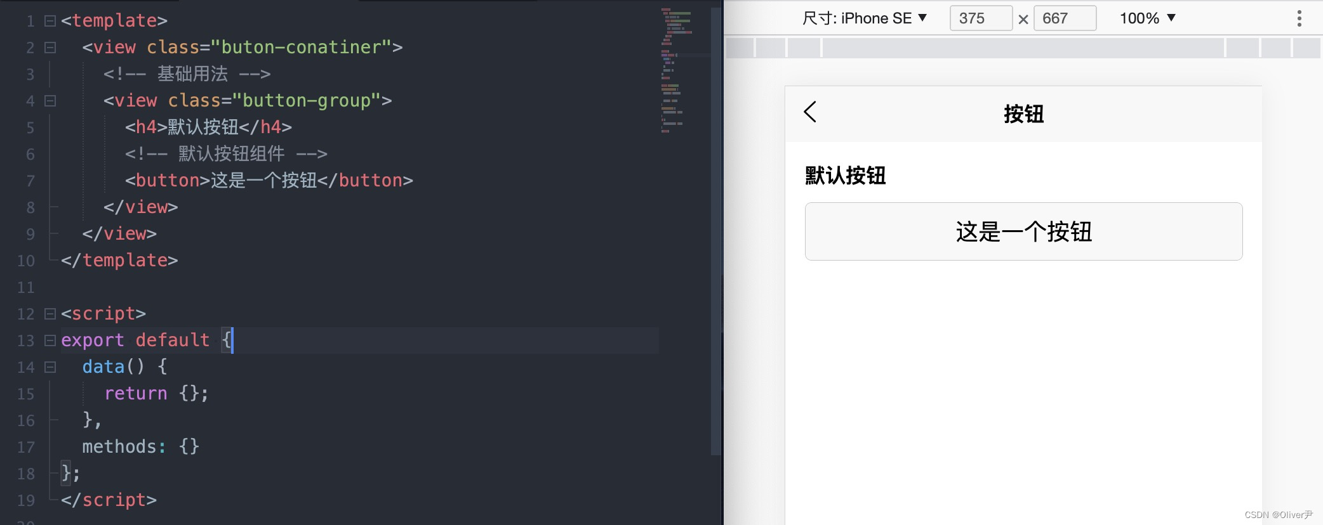Screen dimensions: 1323x525
Task: Click the 默认按钮组件 comment on line 6
Action: click(226, 154)
